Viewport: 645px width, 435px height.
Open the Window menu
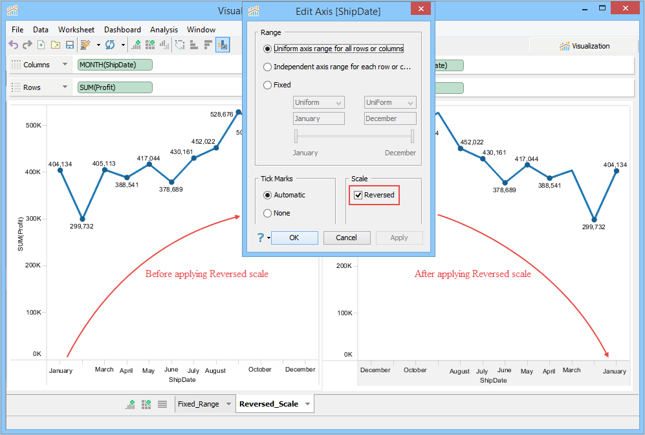(201, 30)
